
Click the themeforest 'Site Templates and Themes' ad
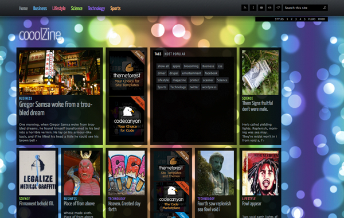pos(171,166)
